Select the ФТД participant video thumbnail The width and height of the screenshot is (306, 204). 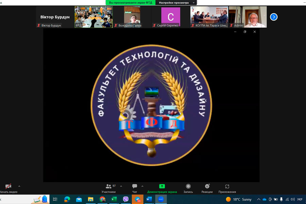pyautogui.click(x=93, y=16)
